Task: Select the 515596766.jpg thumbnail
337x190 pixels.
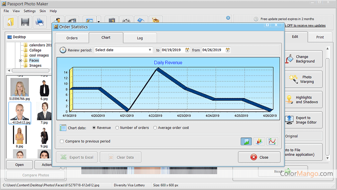Action: [19, 88]
